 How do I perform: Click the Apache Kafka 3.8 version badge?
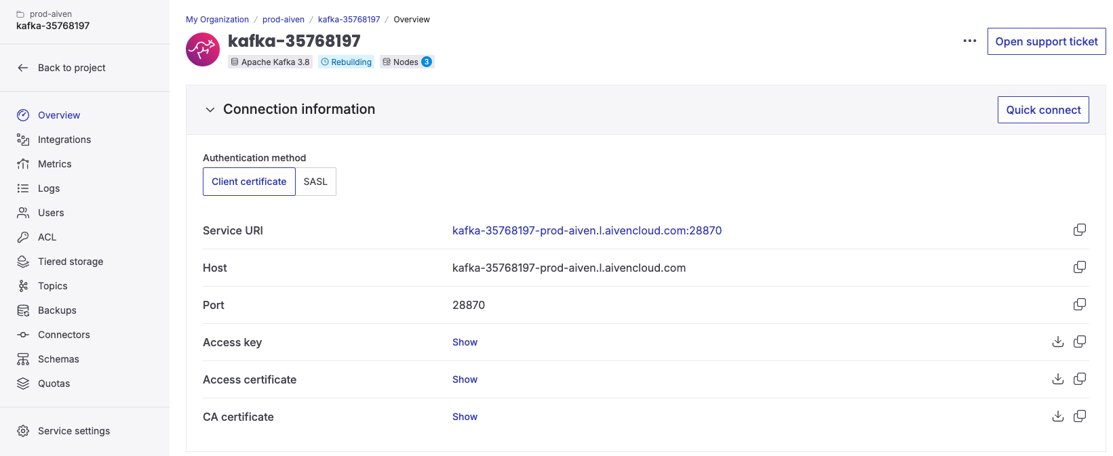[x=270, y=62]
